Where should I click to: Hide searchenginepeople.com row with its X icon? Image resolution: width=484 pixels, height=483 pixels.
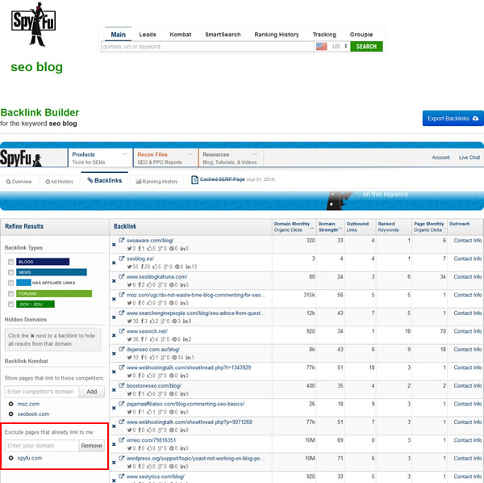point(114,317)
